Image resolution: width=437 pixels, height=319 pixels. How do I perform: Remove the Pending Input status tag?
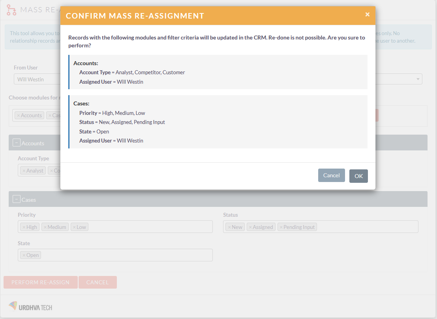click(282, 227)
